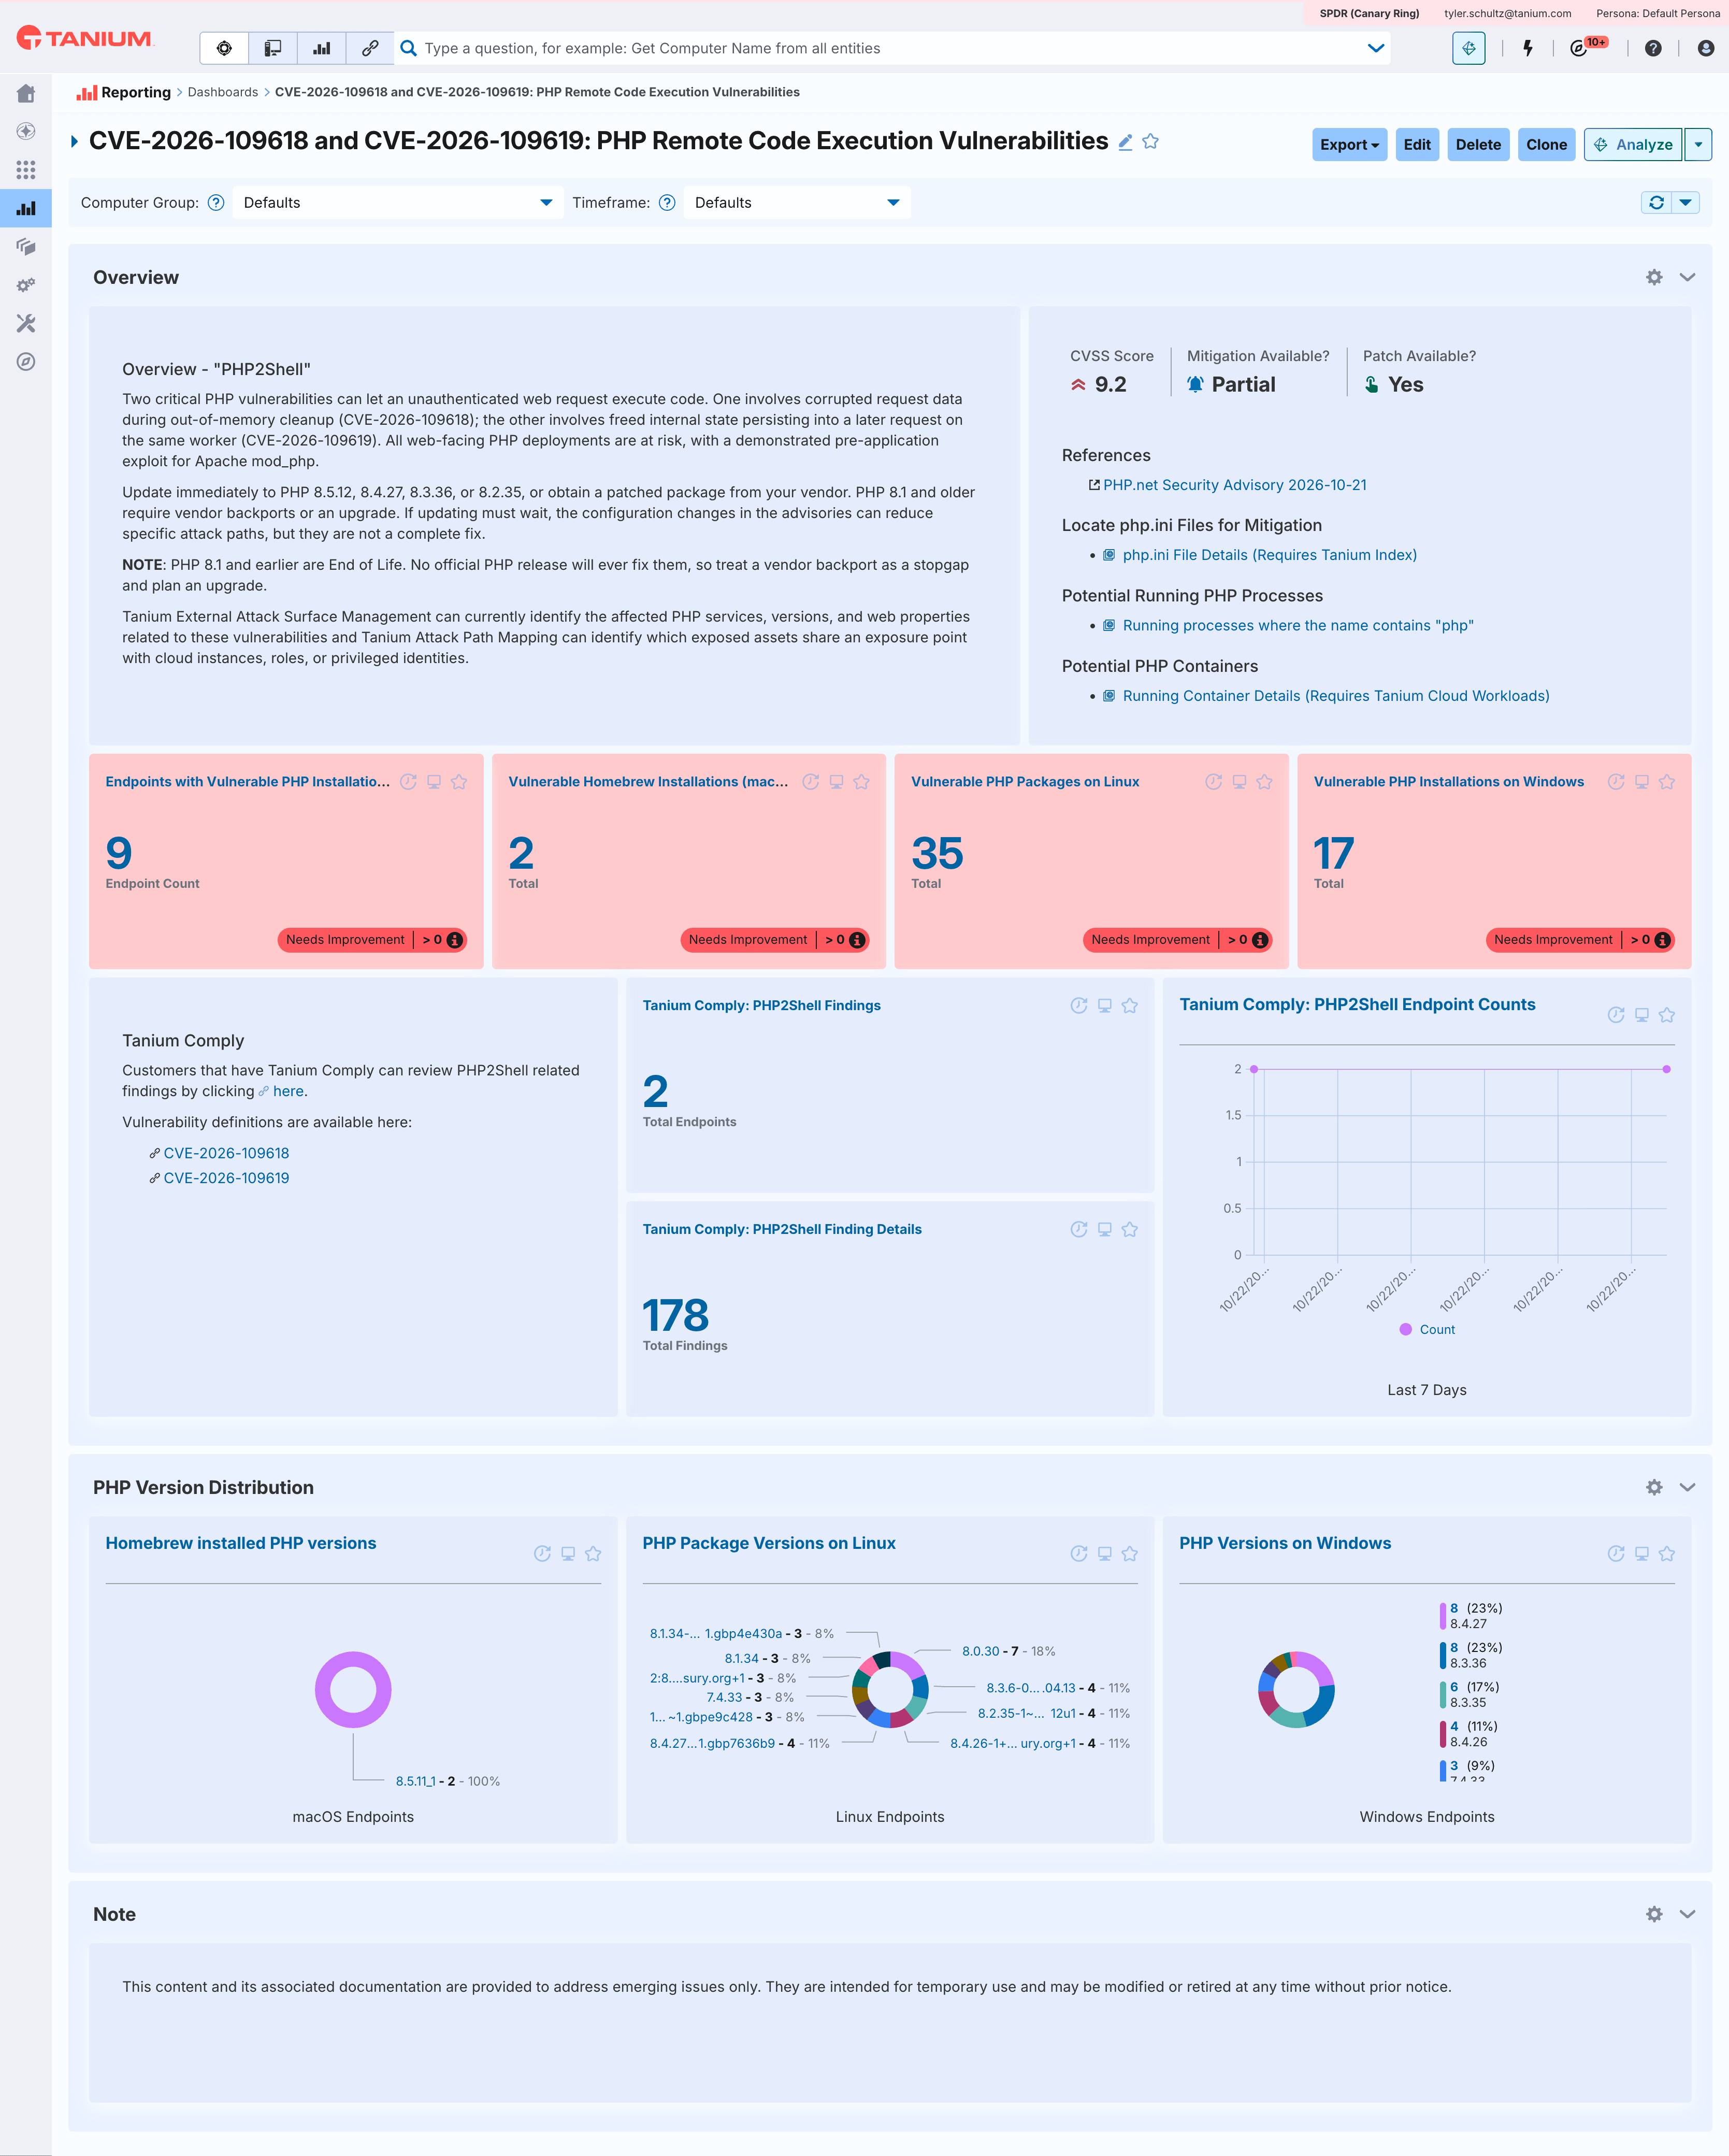This screenshot has height=2156, width=1729.
Task: Star the Vulnerable PHP Packages on Linux panel
Action: [1265, 782]
